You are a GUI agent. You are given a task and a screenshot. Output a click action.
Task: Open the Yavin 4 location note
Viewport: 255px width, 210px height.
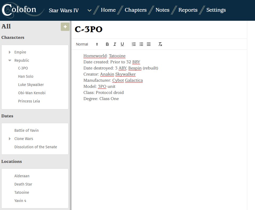coord(20,201)
